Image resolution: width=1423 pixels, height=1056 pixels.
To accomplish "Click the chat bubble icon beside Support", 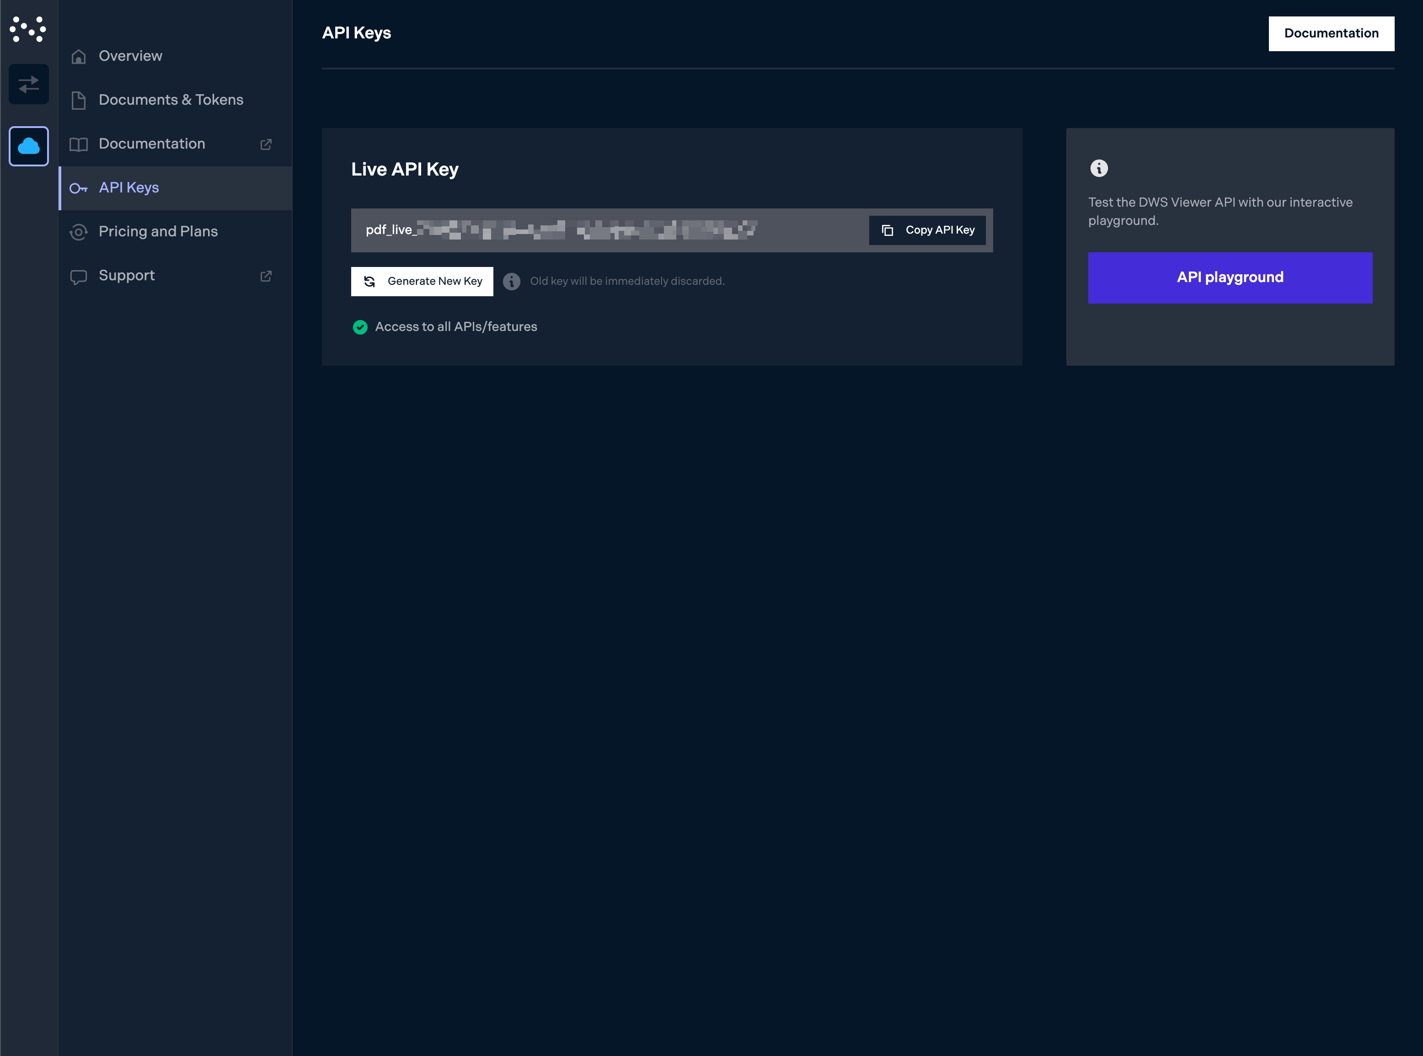I will (78, 276).
